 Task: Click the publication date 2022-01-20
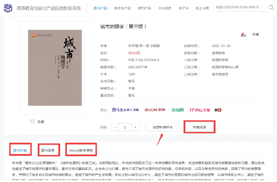pyautogui.click(x=221, y=46)
